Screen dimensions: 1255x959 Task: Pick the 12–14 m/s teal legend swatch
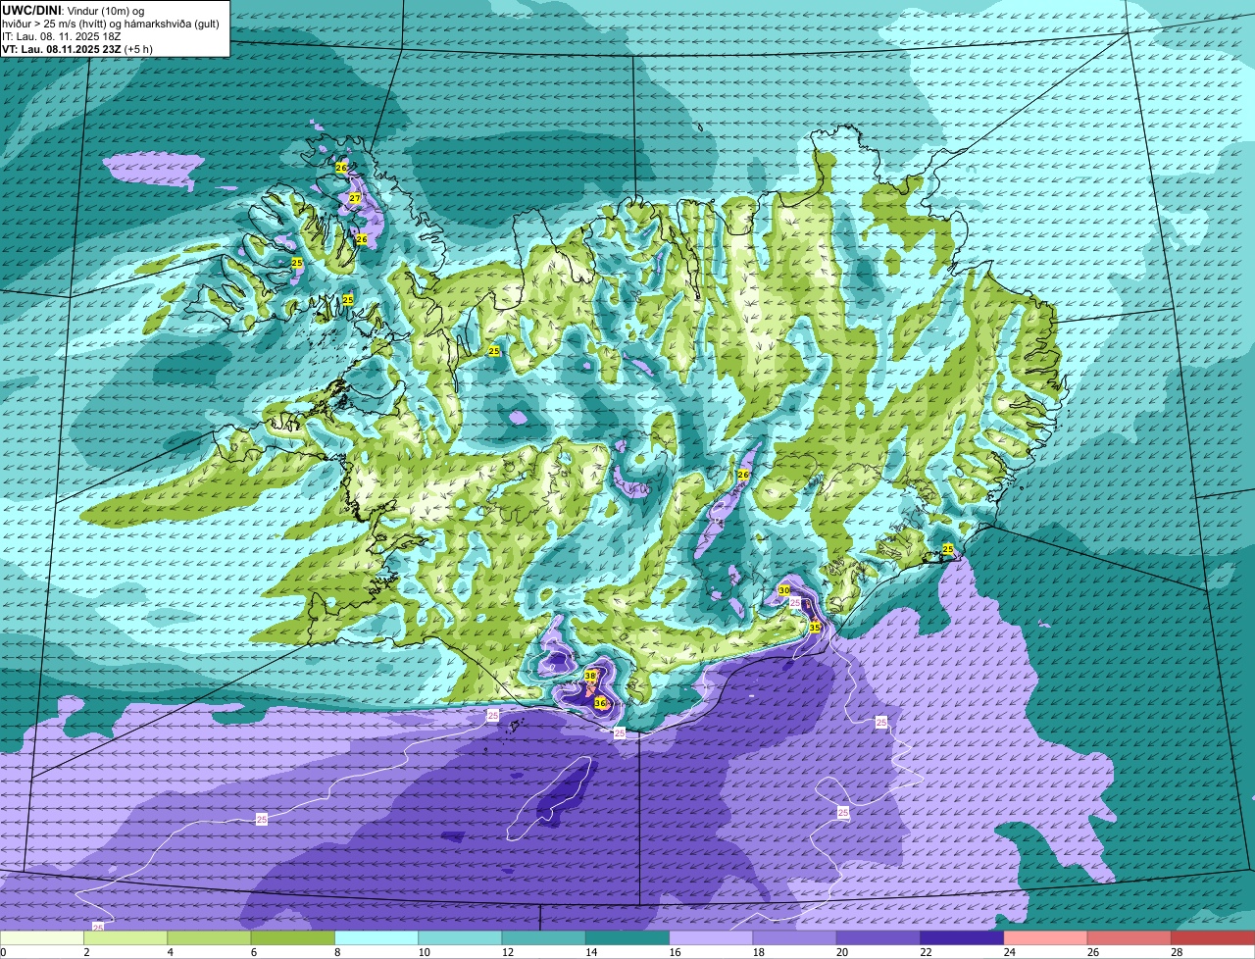[544, 937]
